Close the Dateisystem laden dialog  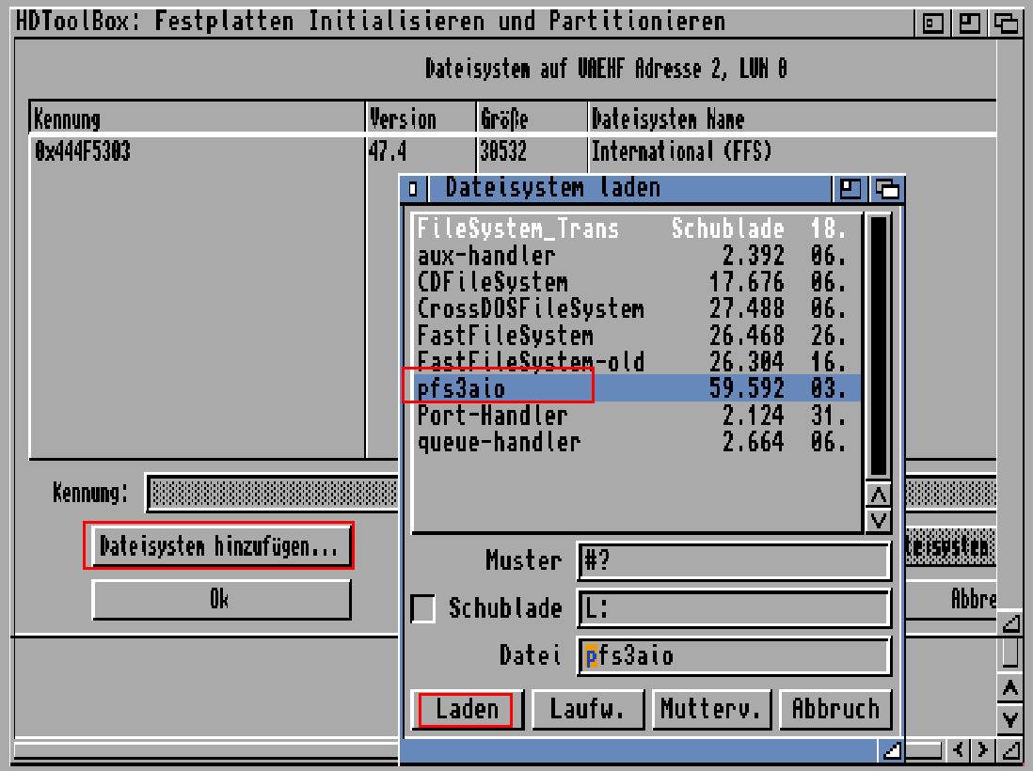point(414,188)
